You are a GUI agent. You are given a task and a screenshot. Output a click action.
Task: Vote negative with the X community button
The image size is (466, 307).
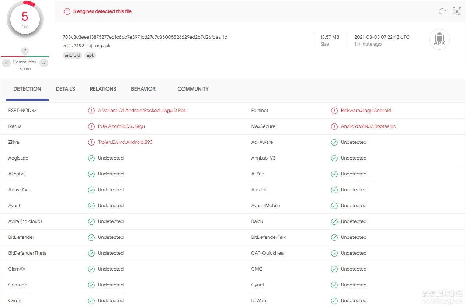[6, 63]
